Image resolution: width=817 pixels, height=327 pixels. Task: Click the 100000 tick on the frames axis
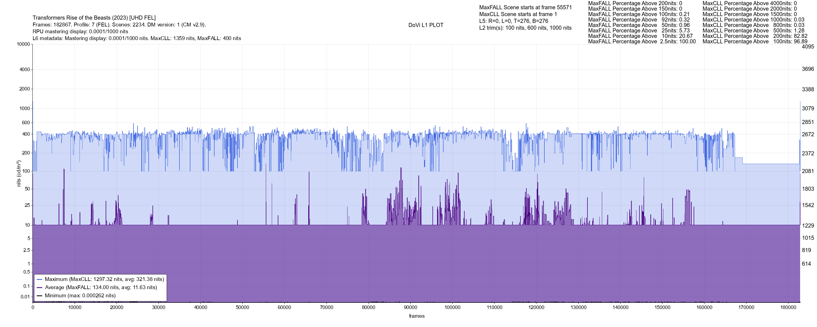[452, 307]
